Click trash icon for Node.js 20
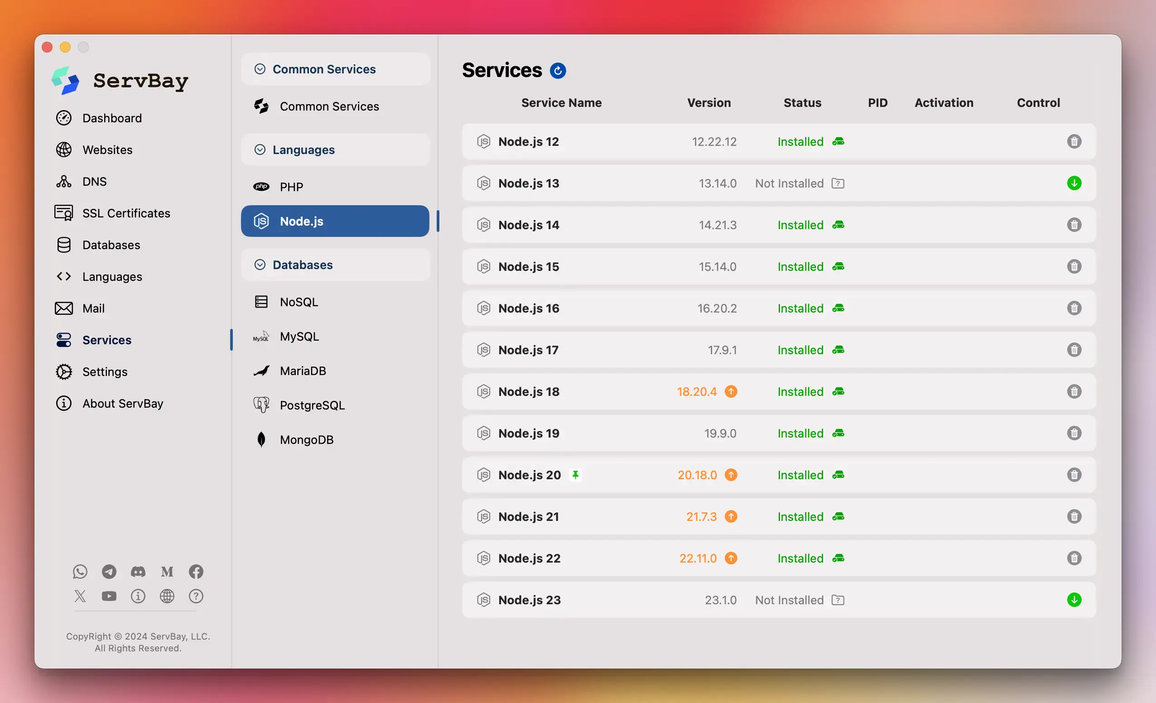 coord(1074,475)
